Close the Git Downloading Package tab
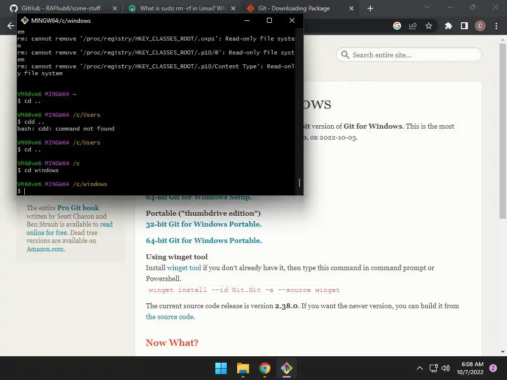This screenshot has height=380, width=507. (352, 8)
